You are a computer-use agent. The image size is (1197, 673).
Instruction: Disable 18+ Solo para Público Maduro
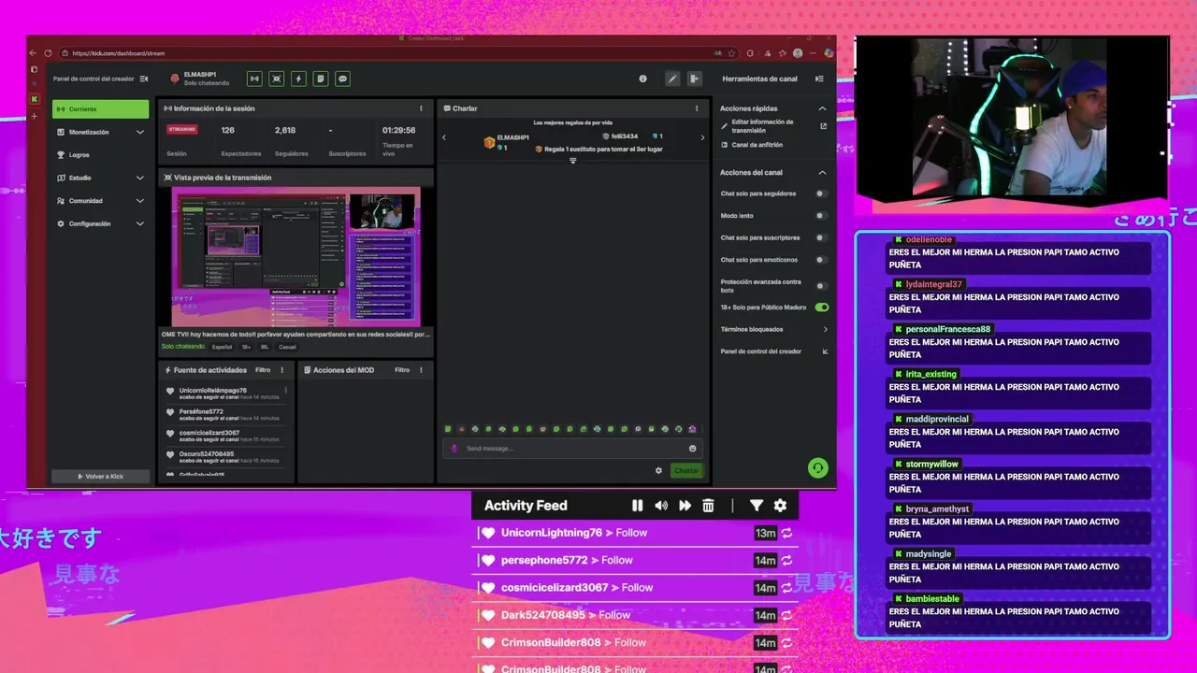821,308
